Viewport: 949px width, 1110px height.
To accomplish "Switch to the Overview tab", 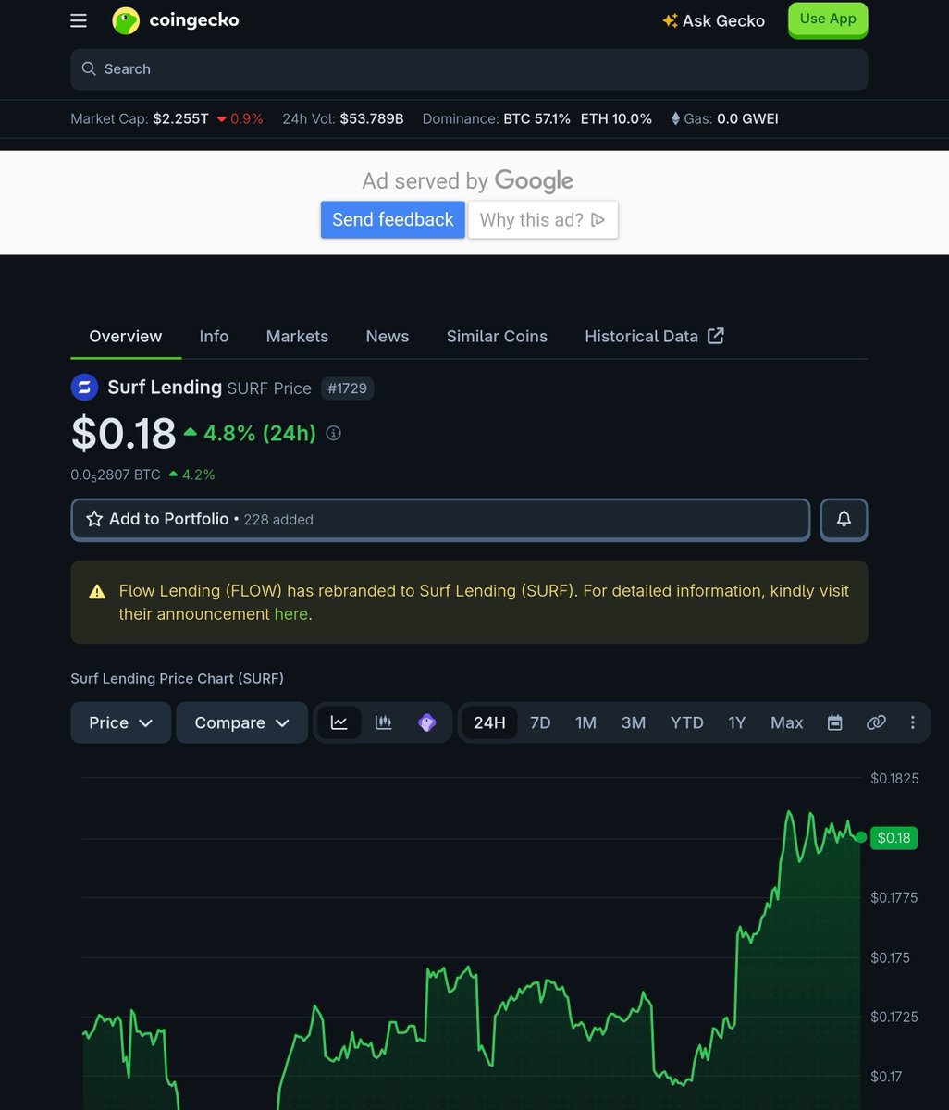I will [x=126, y=337].
